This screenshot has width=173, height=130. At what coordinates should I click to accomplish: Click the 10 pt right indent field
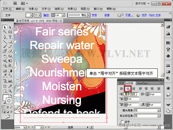click(x=155, y=94)
